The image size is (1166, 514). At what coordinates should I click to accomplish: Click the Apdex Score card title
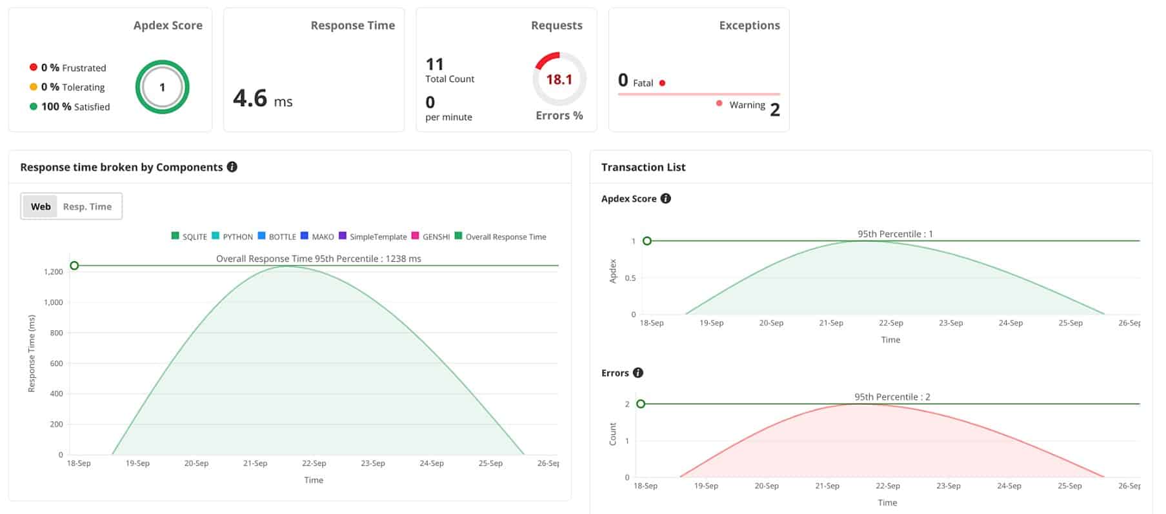168,25
